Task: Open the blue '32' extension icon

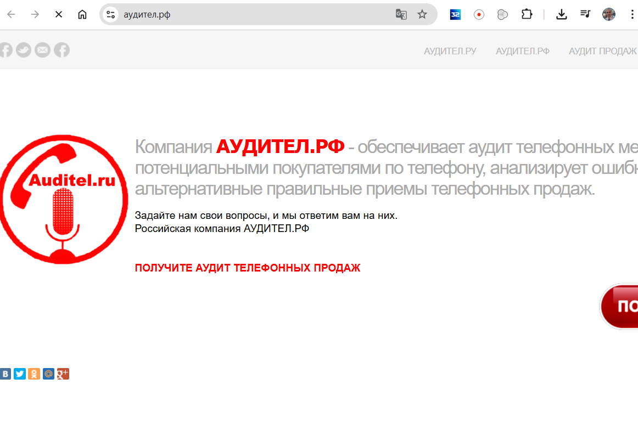Action: (455, 15)
